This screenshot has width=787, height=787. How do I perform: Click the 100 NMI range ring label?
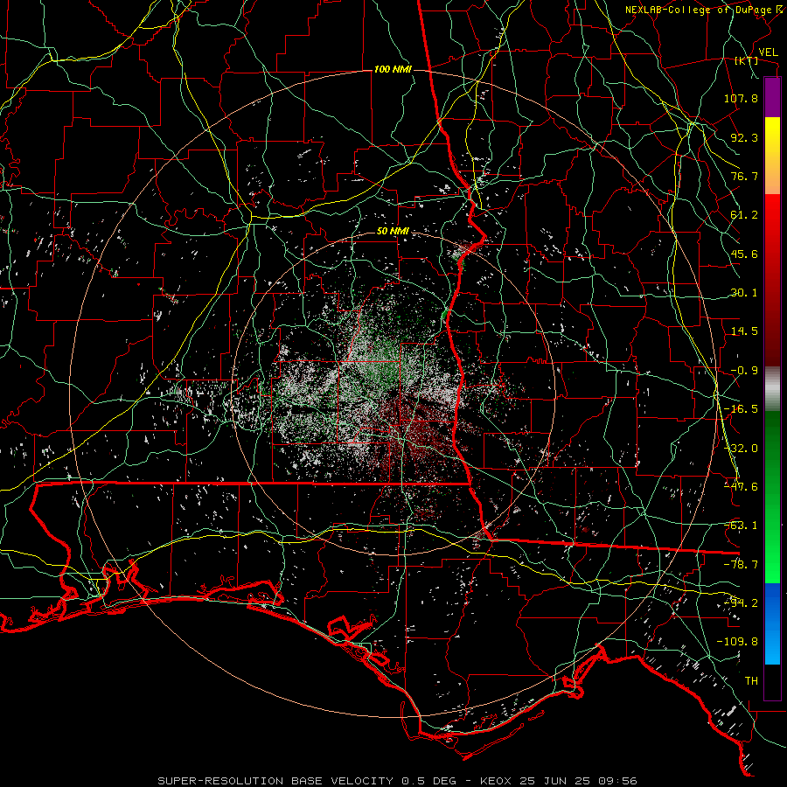[x=393, y=69]
